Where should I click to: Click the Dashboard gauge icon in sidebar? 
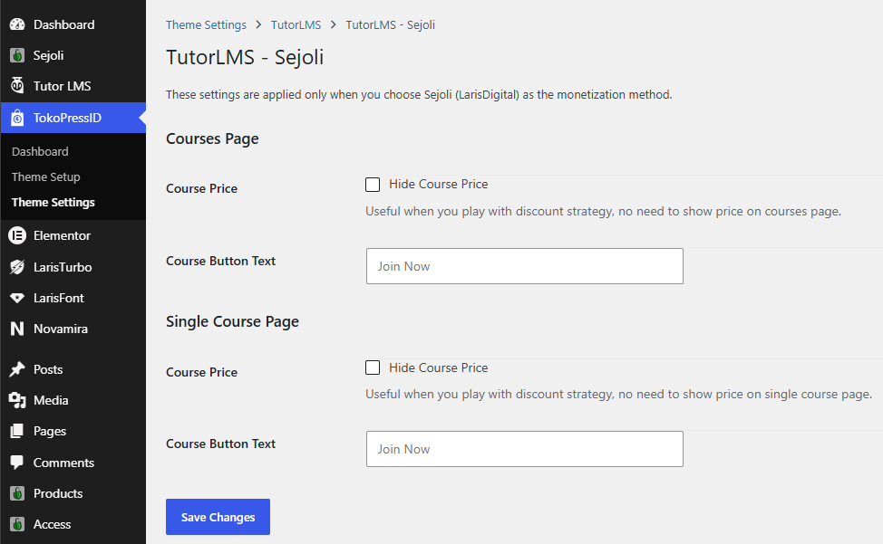pyautogui.click(x=17, y=24)
